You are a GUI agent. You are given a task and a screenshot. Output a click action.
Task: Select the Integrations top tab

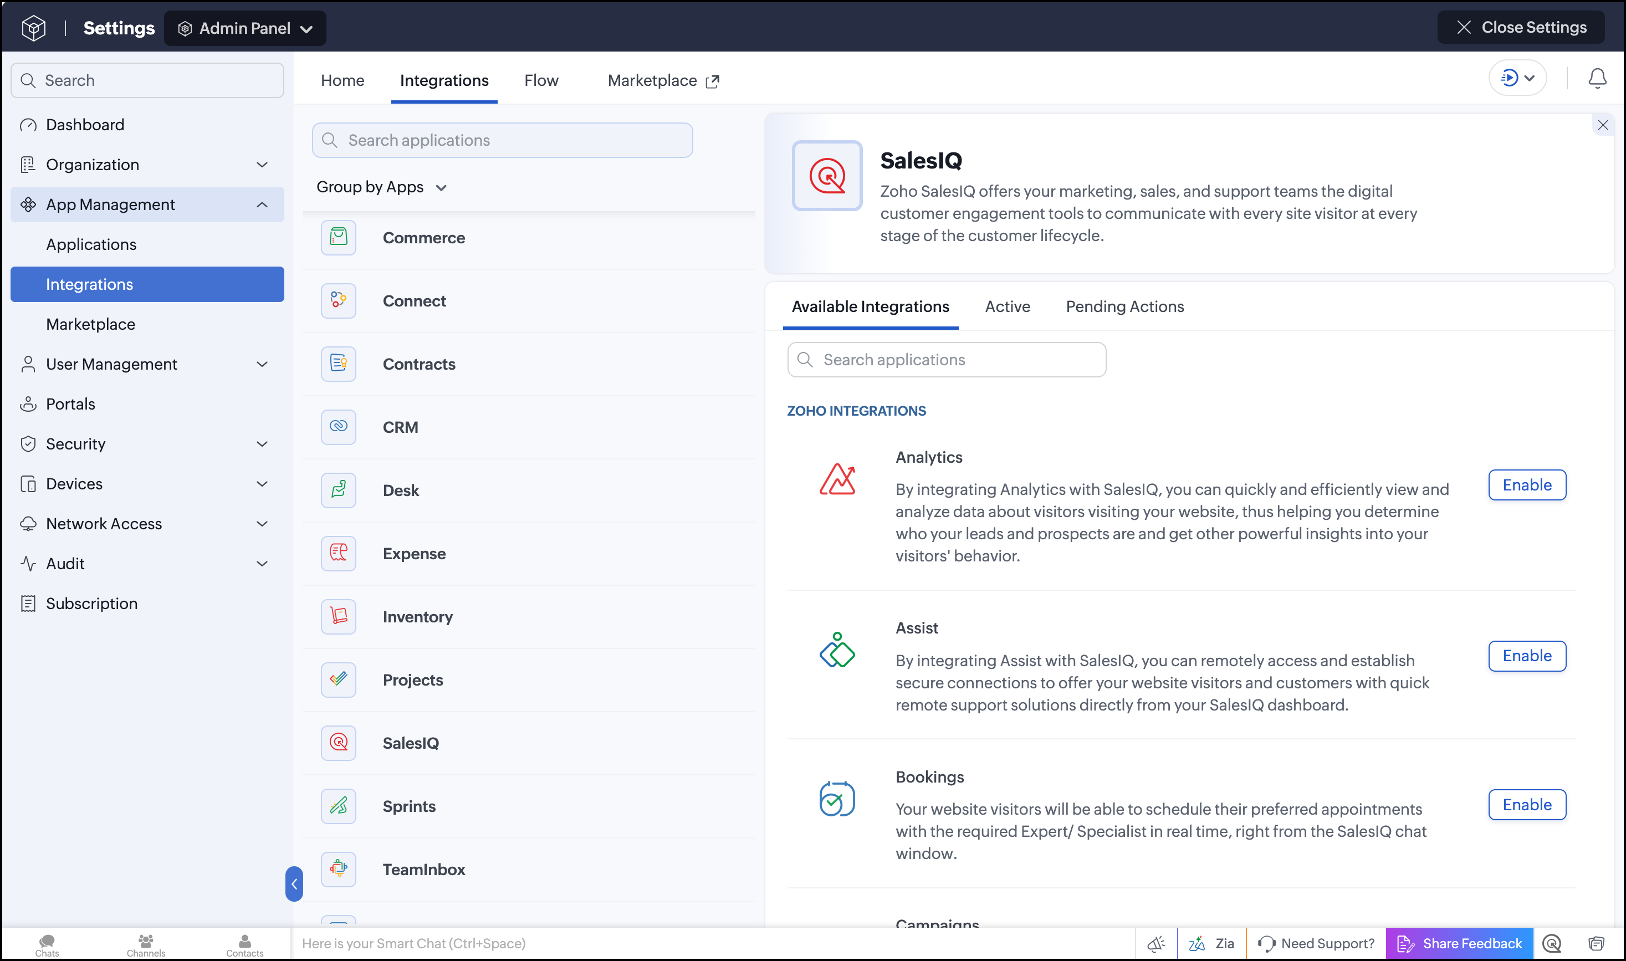click(x=444, y=80)
